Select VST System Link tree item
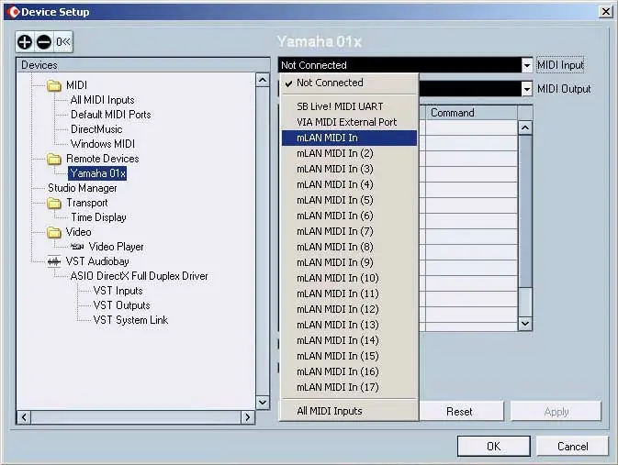Screen dimensions: 618x465 (x=130, y=320)
